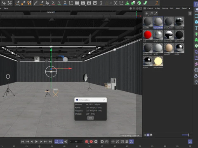Close the Information dialog
The width and height of the screenshot is (198, 148).
(x=104, y=100)
